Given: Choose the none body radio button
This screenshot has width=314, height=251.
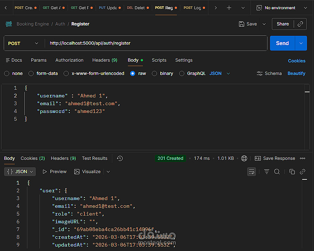Looking at the screenshot, I should (7, 73).
